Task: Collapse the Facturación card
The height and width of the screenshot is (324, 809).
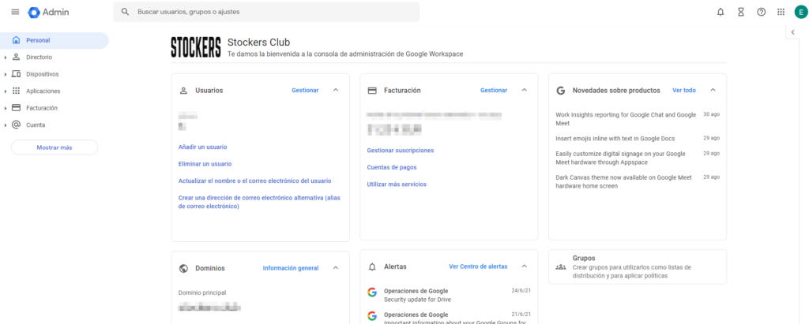Action: point(524,91)
